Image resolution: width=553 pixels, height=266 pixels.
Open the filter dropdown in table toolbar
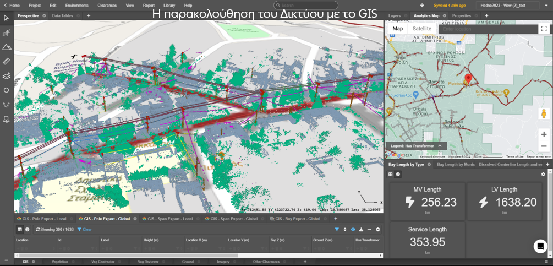point(337,229)
